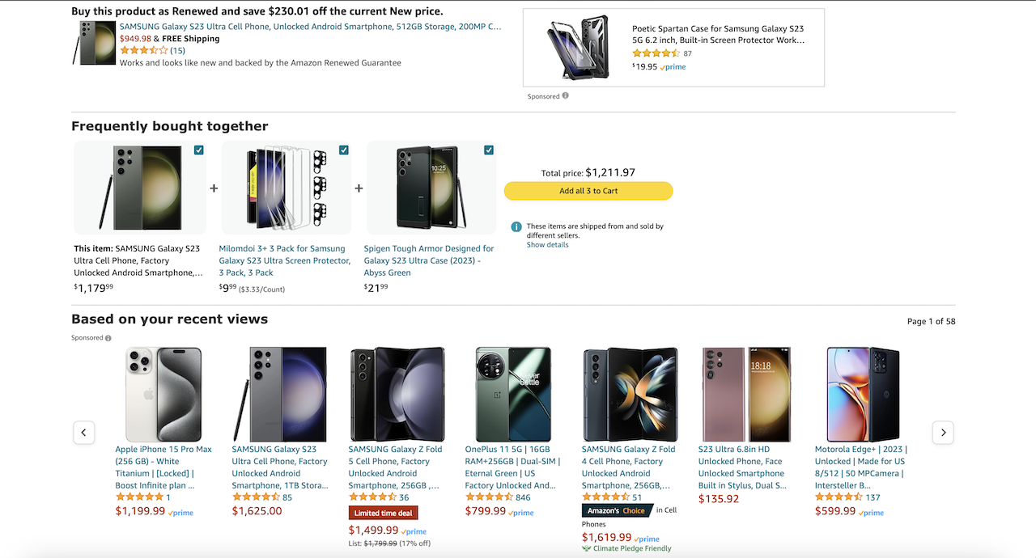Viewport: 1036px width, 558px height.
Task: Click the Limited time deal badge
Action: click(x=383, y=514)
